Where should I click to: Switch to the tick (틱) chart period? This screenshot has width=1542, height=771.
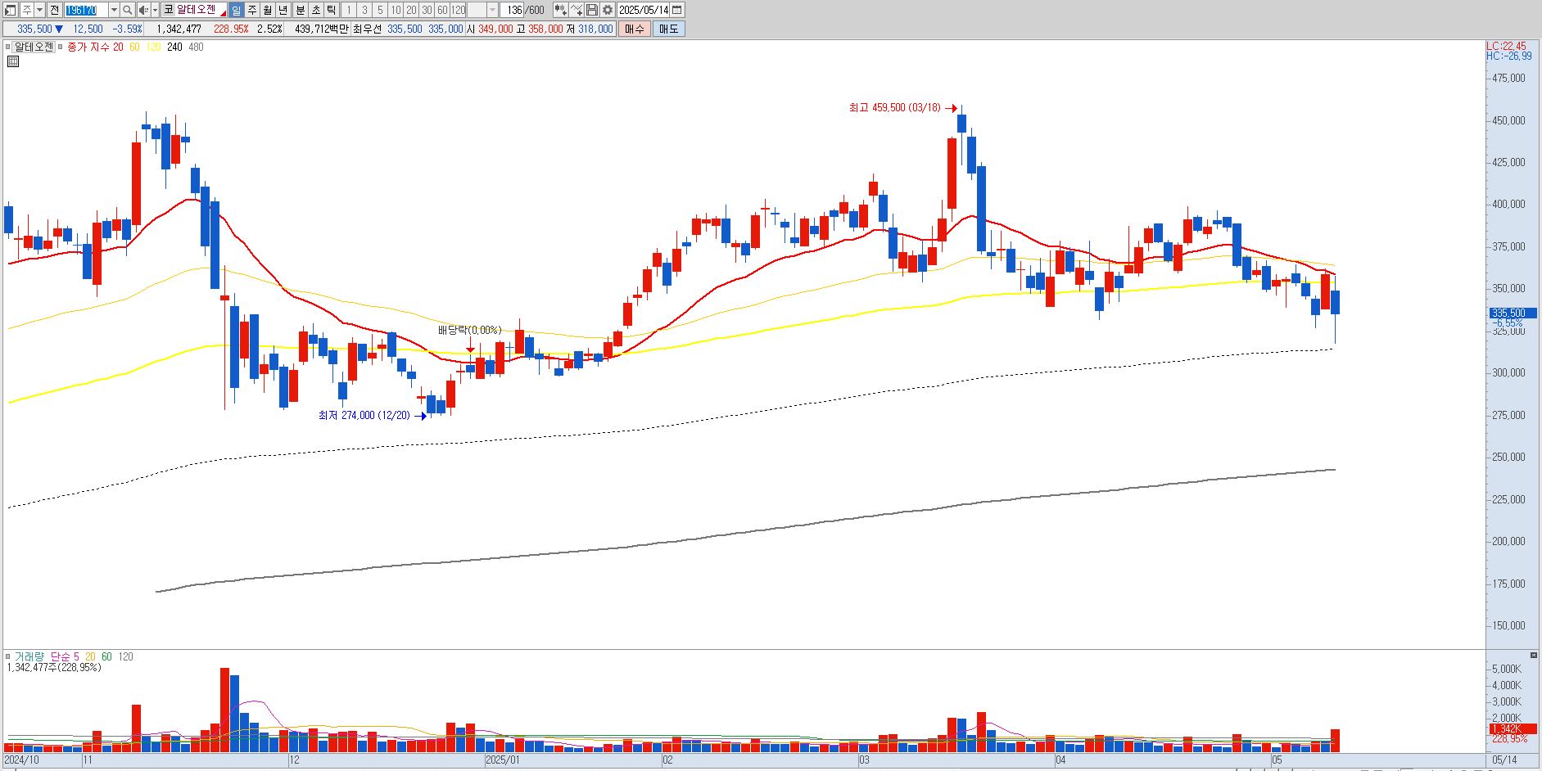[x=331, y=10]
